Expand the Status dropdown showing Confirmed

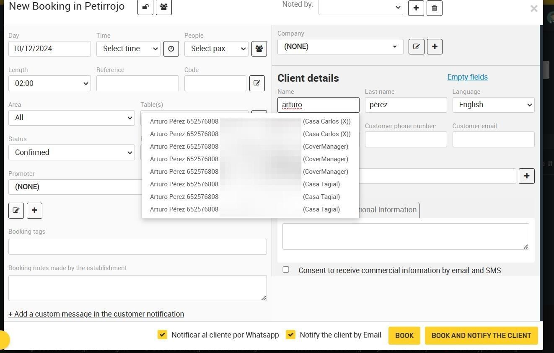pos(72,152)
